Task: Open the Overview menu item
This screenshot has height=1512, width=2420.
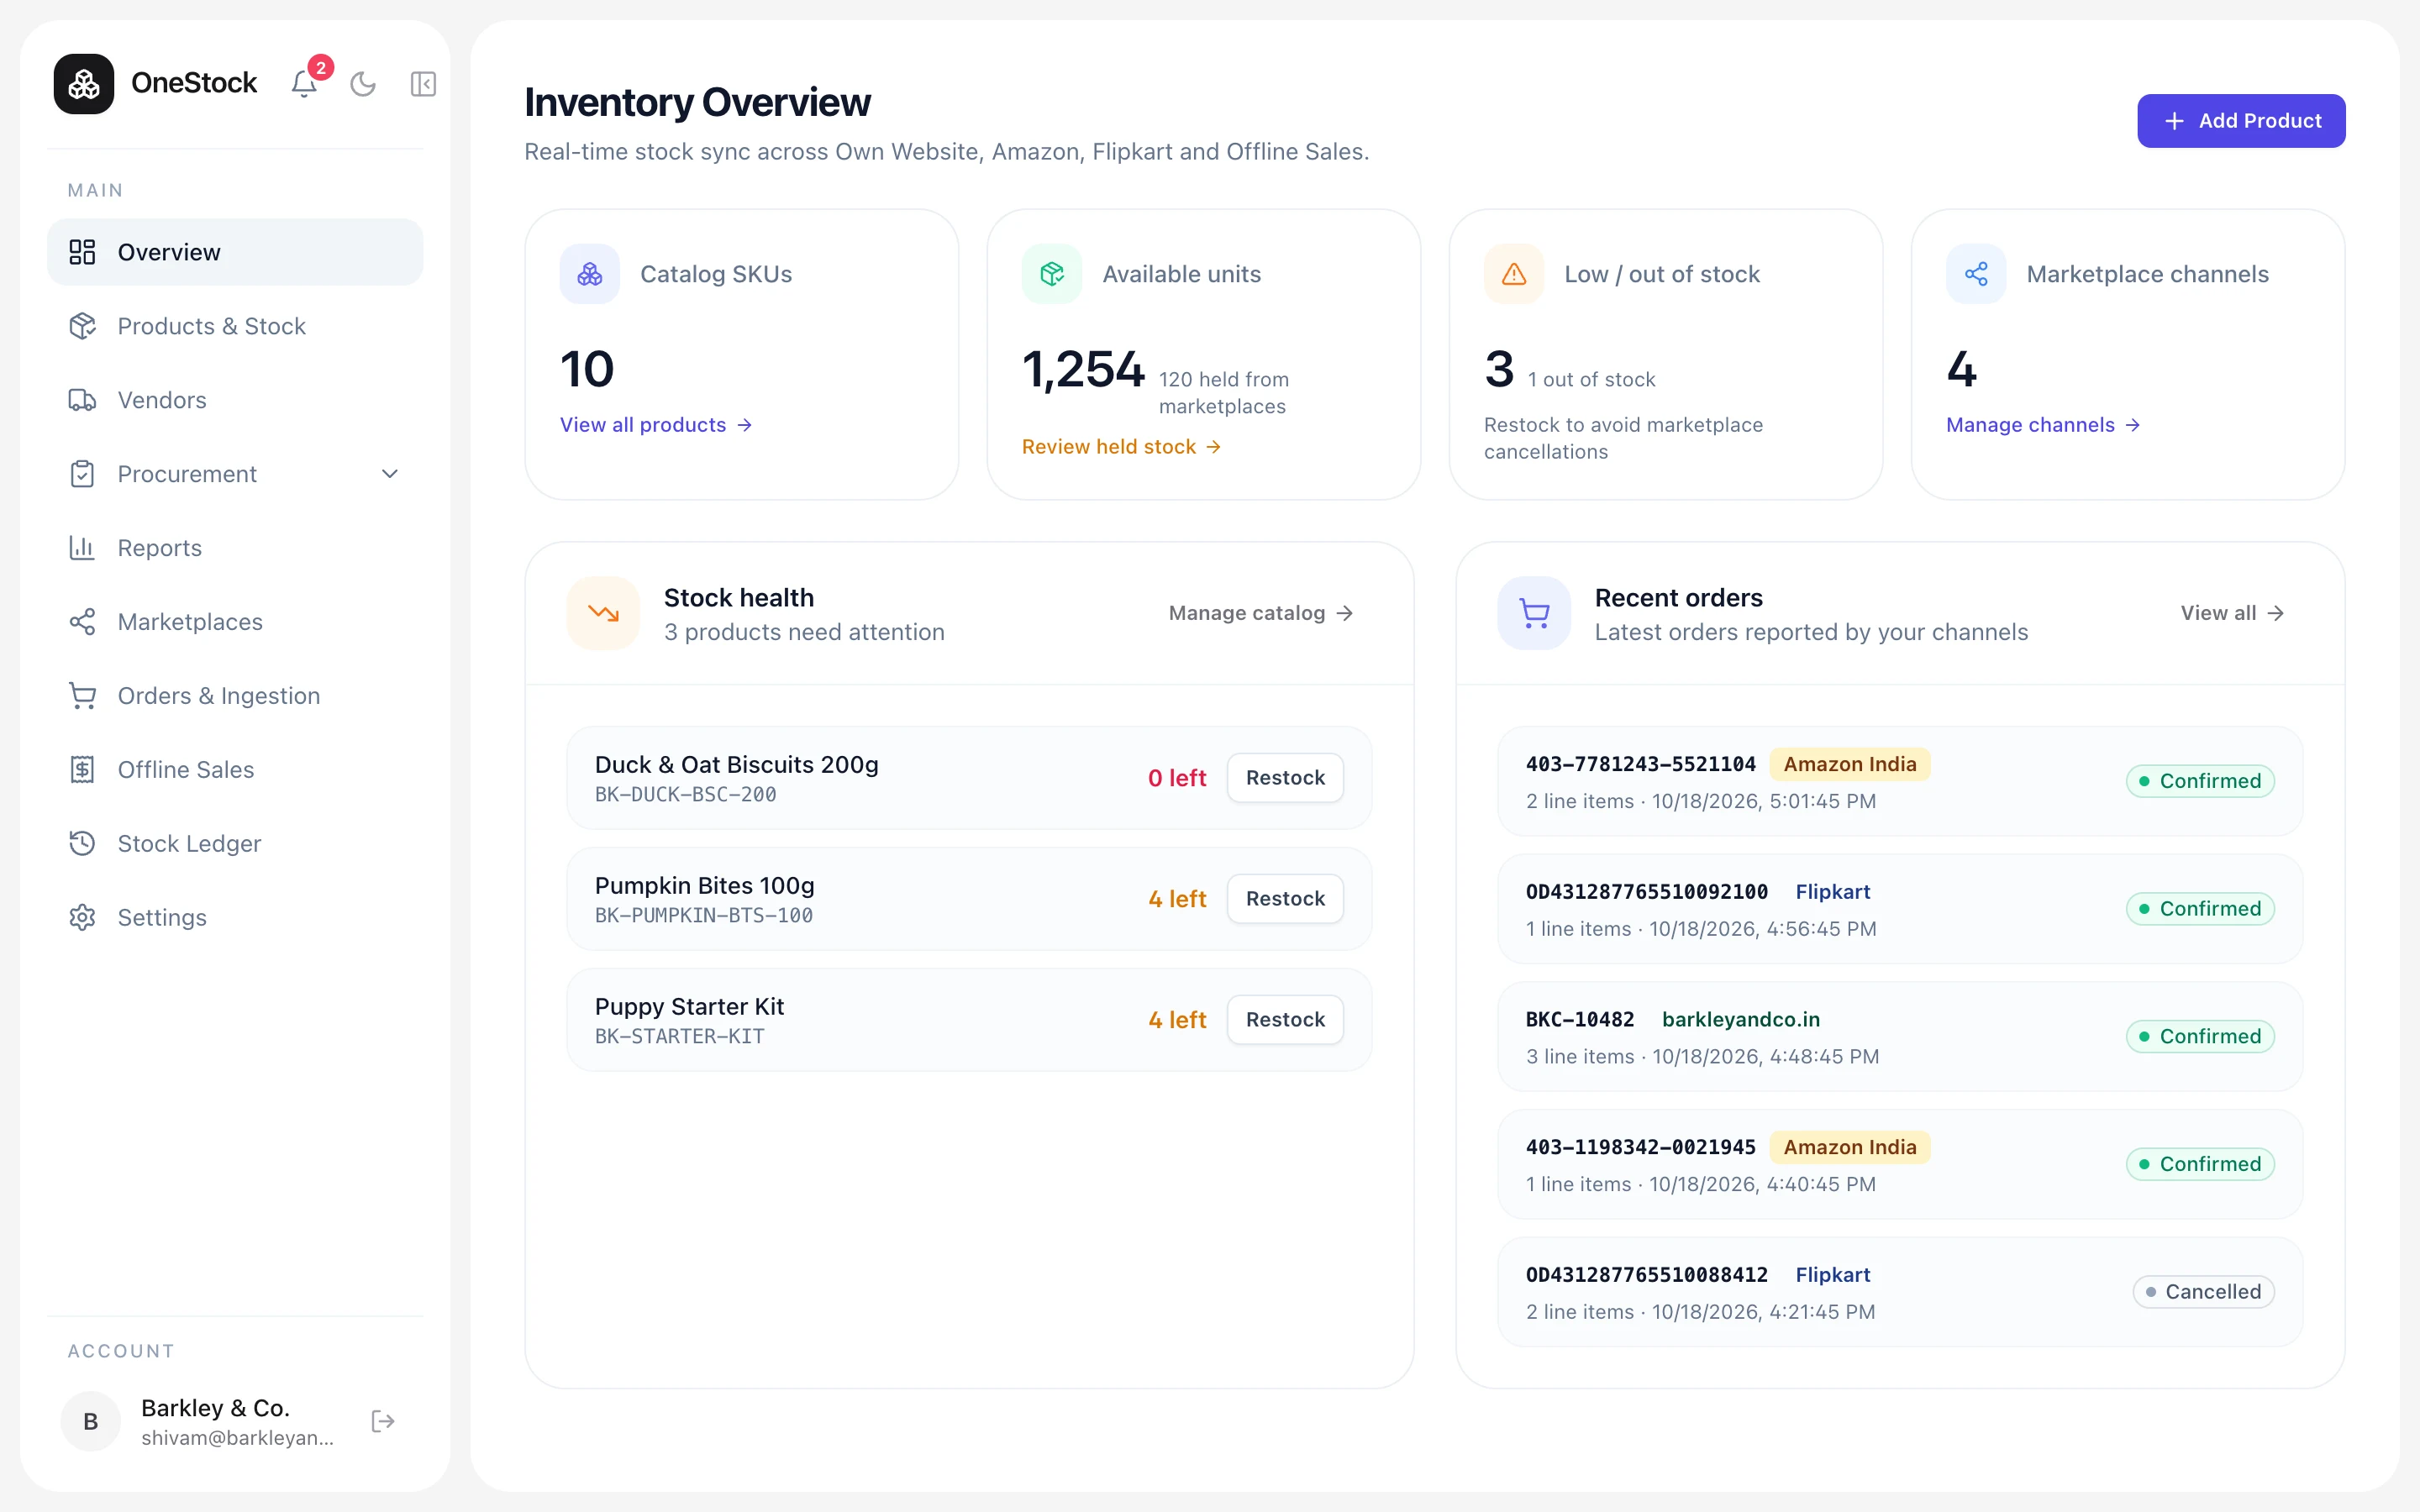Action: pyautogui.click(x=235, y=252)
